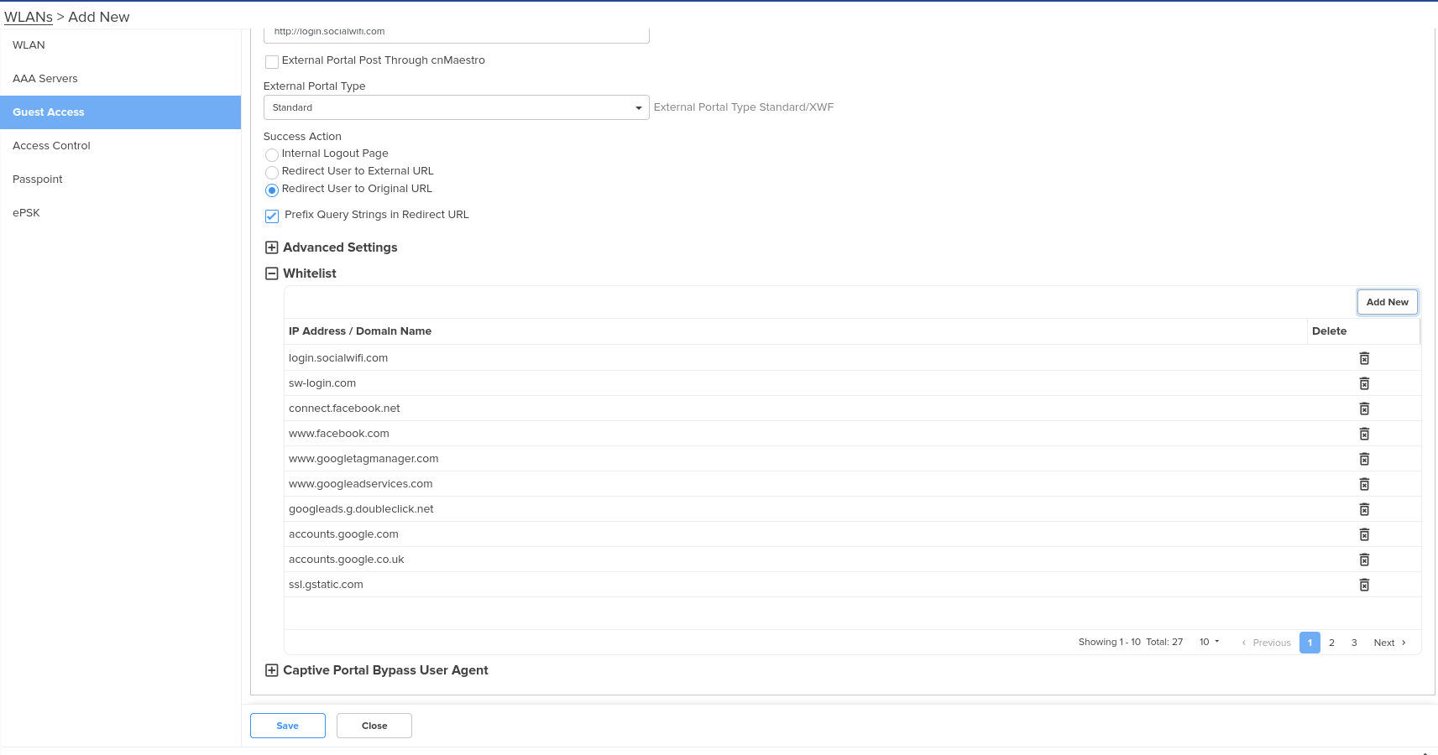Remove connect.facebook.net from whitelist
Viewport: 1438px width, 755px height.
(x=1364, y=409)
